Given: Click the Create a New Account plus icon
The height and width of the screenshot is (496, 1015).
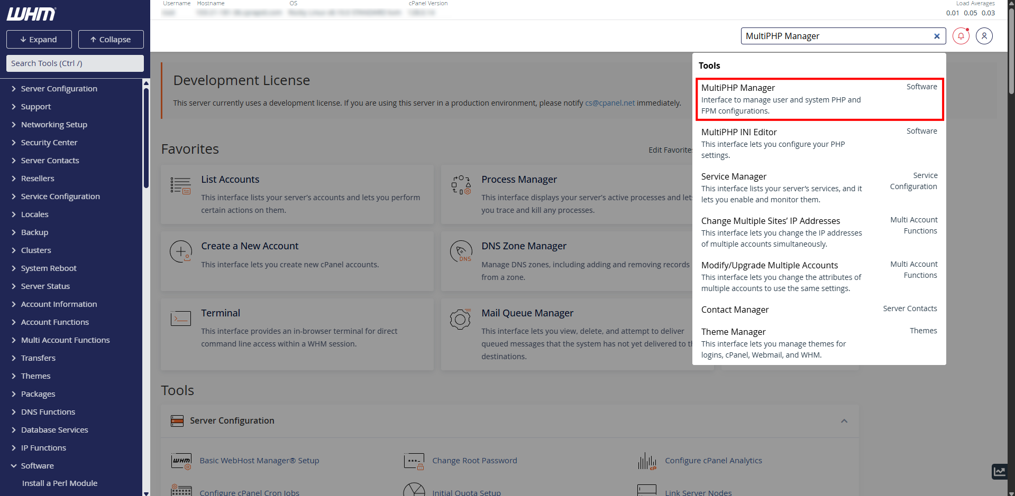Looking at the screenshot, I should [x=180, y=251].
